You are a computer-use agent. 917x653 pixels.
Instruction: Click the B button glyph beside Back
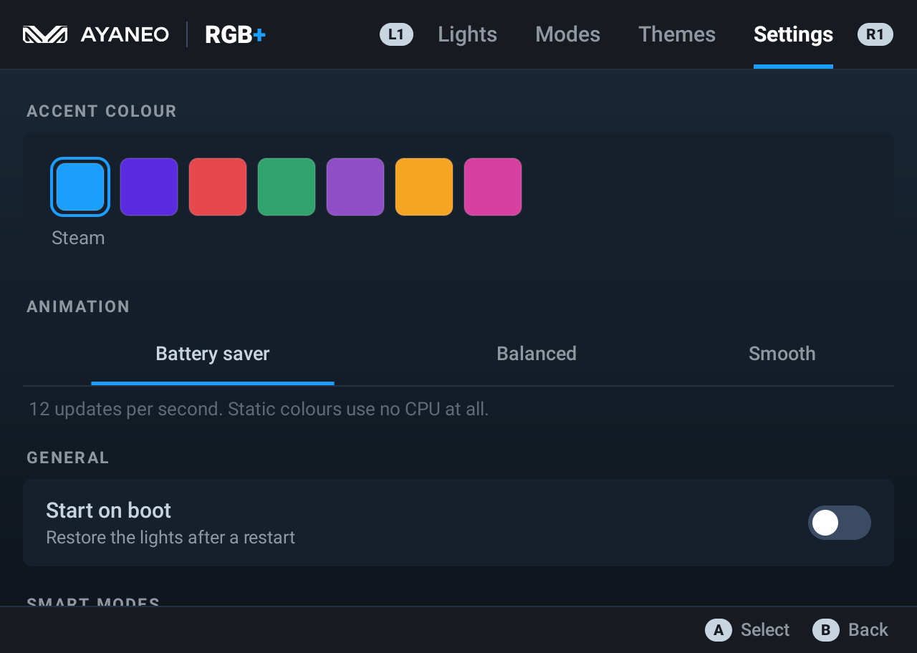(826, 630)
